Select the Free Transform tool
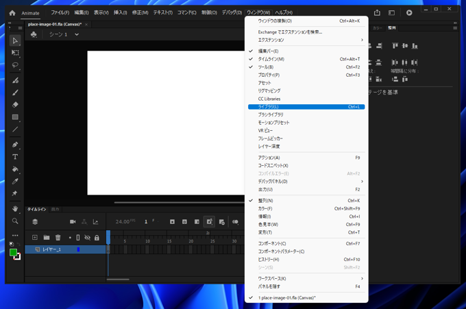Viewport: 466px width, 309px height. click(15, 53)
